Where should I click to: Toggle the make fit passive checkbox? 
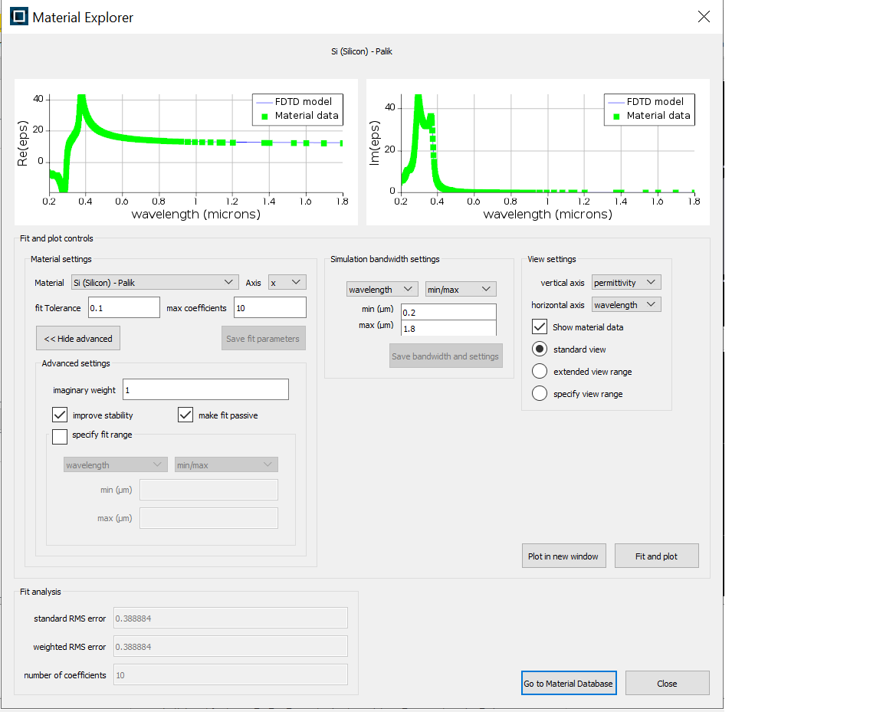(185, 415)
